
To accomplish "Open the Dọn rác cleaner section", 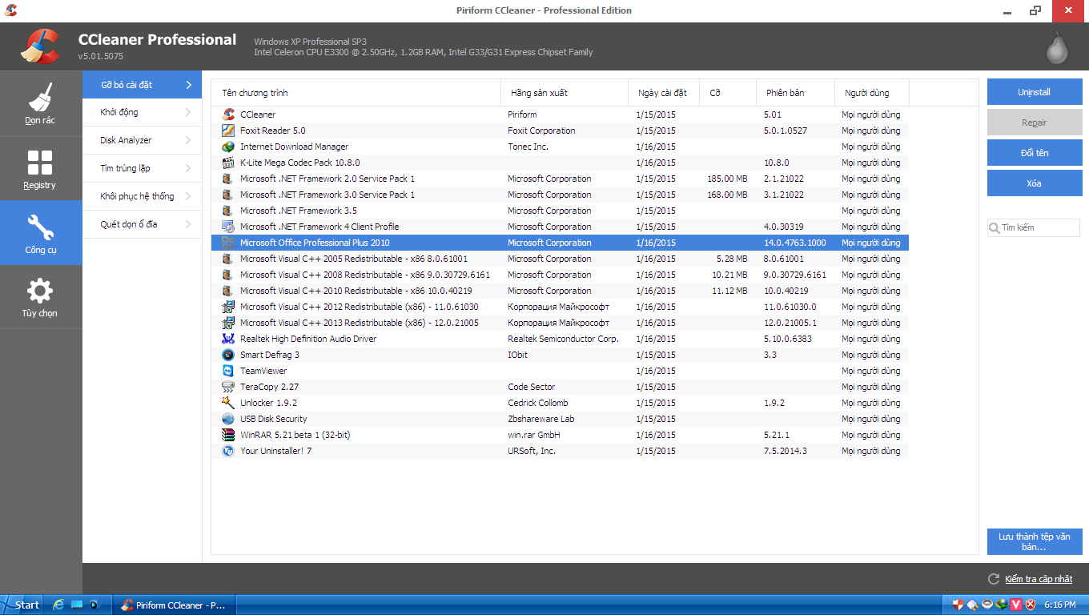I will [x=41, y=104].
